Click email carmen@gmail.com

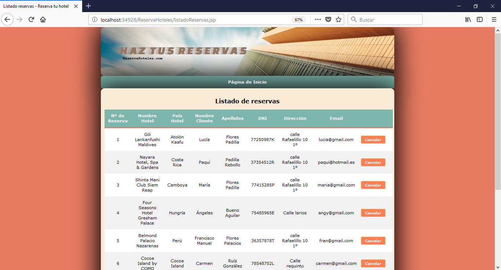point(336,263)
